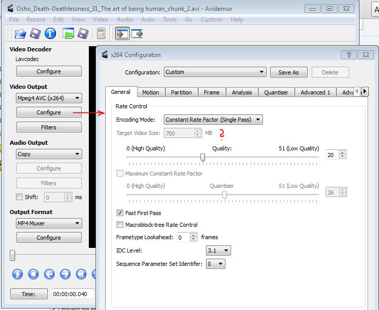Image resolution: width=379 pixels, height=310 pixels.
Task: Switch to the Quantiser tab
Action: pyautogui.click(x=276, y=92)
